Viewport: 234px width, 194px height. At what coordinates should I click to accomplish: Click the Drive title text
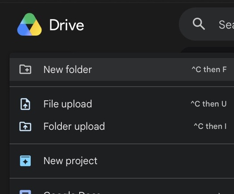coord(67,25)
